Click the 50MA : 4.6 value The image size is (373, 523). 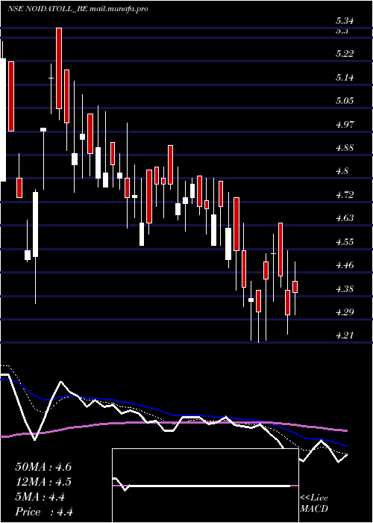[43, 467]
